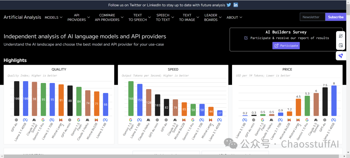Click the SPEED chart title
The height and width of the screenshot is (158, 350).
[x=173, y=69]
